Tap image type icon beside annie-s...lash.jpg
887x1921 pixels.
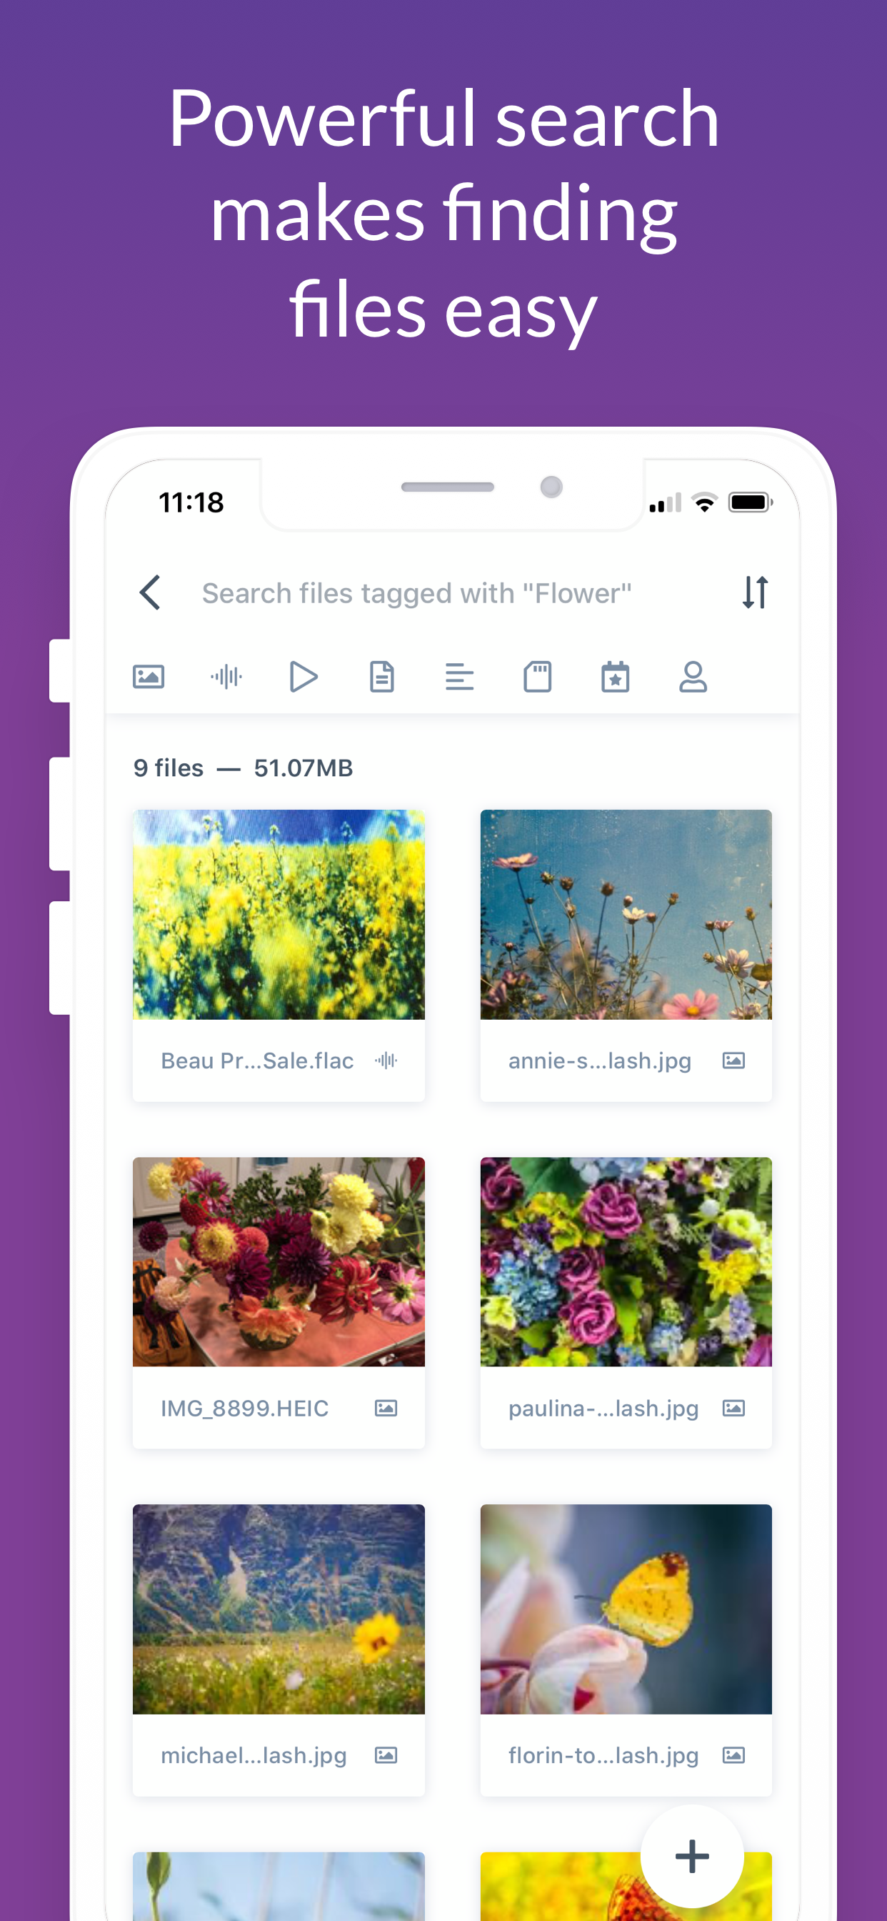coord(733,1061)
